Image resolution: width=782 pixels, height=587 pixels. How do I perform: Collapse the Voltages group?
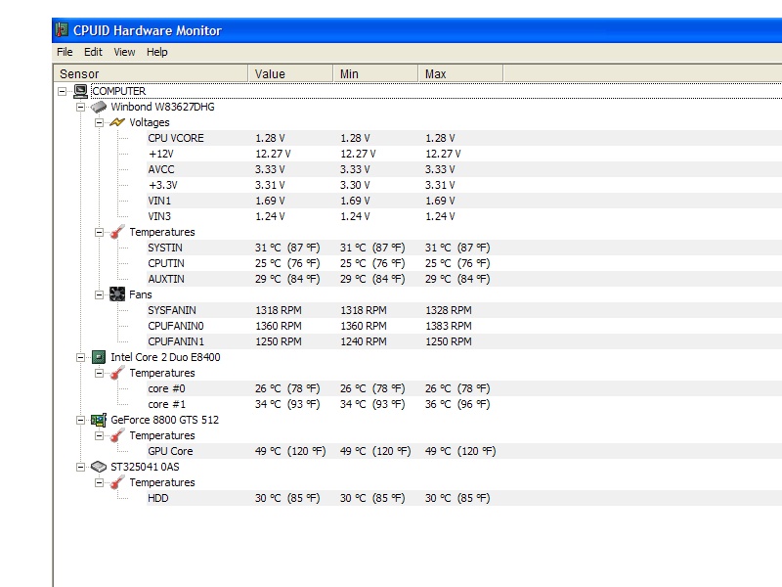tap(99, 122)
